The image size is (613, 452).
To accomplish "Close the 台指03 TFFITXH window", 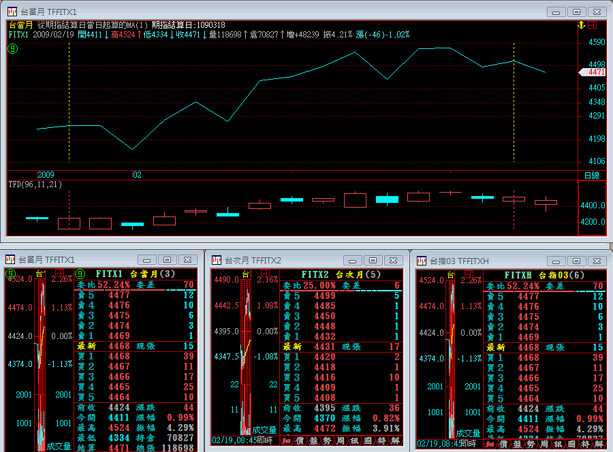I will click(x=597, y=261).
